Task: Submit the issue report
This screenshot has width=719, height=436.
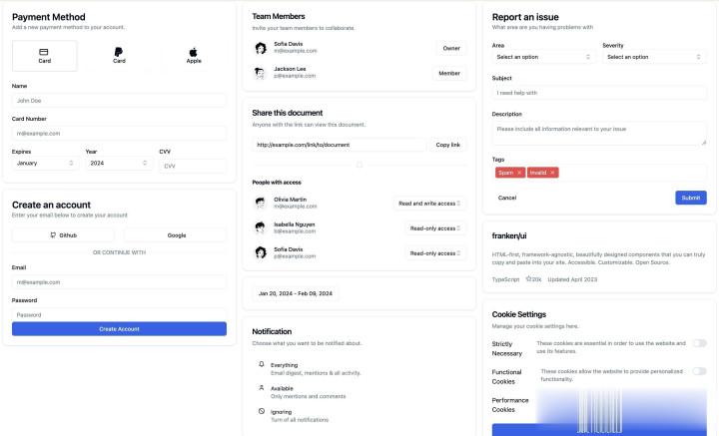Action: pyautogui.click(x=691, y=198)
